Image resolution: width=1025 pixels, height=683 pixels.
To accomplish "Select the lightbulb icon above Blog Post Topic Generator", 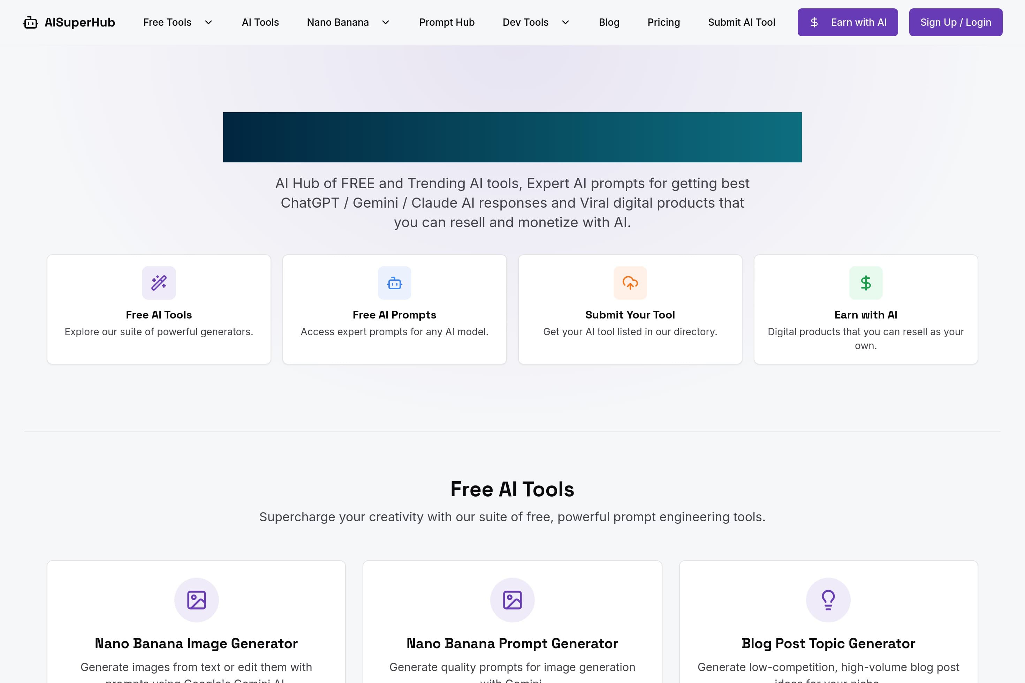I will tap(828, 600).
